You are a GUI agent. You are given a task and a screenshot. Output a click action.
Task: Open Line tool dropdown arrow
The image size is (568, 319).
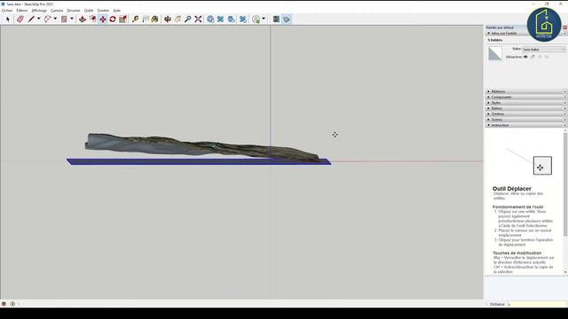tap(39, 19)
